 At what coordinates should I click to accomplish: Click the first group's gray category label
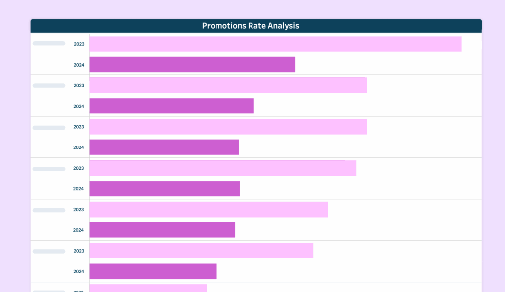[x=49, y=43]
